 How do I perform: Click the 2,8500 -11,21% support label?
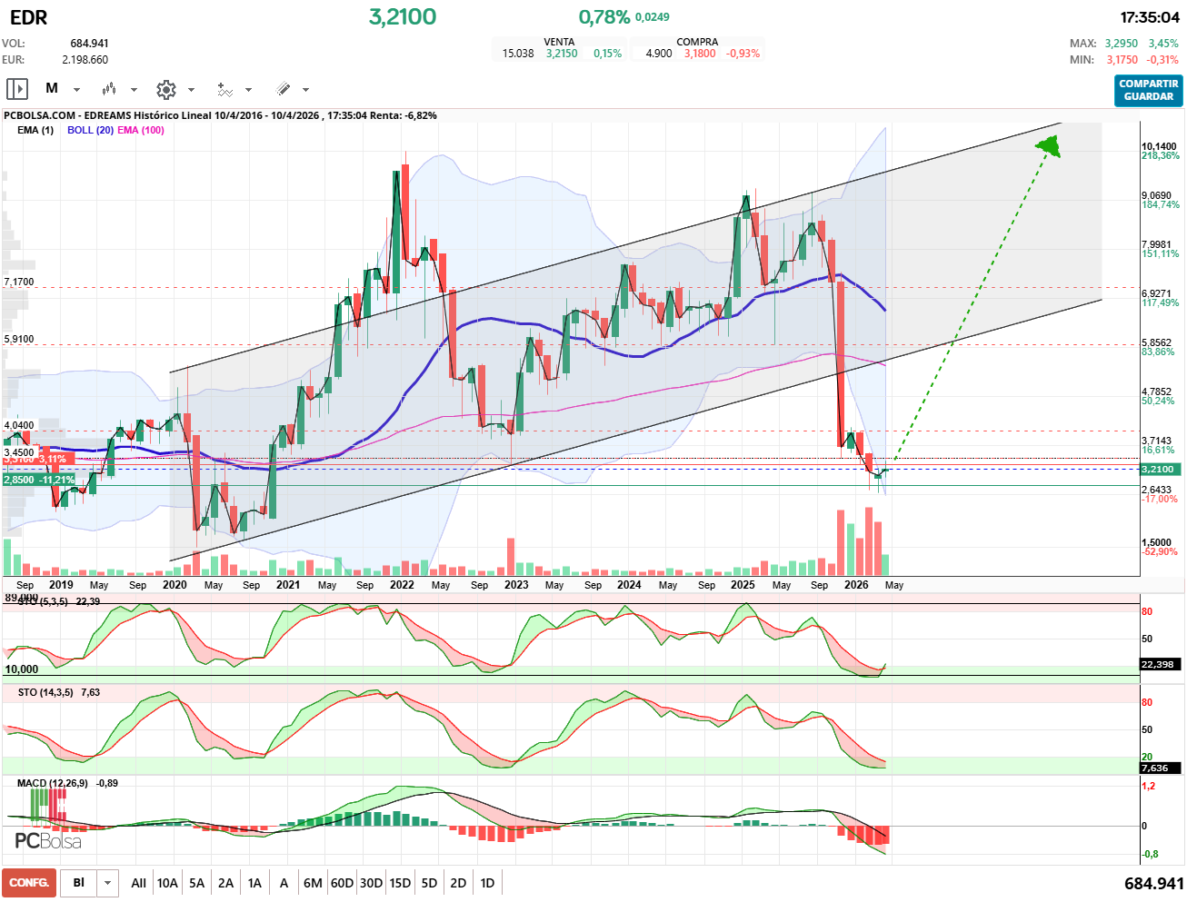tap(39, 480)
